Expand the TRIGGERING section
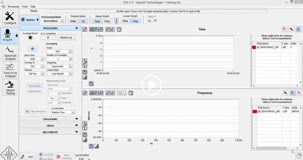Viewport: 303px width, 160px height. (50, 119)
